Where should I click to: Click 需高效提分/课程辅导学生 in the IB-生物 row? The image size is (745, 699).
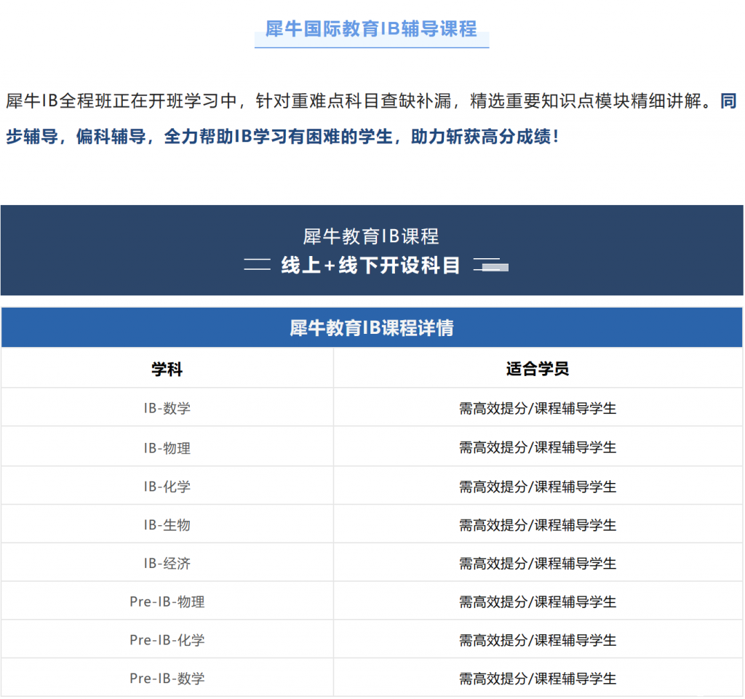coord(538,524)
